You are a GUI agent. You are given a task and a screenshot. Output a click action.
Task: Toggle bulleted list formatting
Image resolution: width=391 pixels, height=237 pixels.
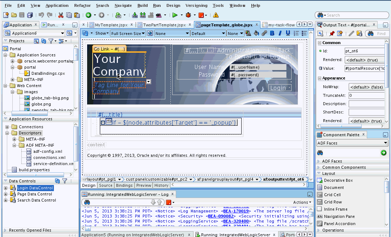[304, 33]
